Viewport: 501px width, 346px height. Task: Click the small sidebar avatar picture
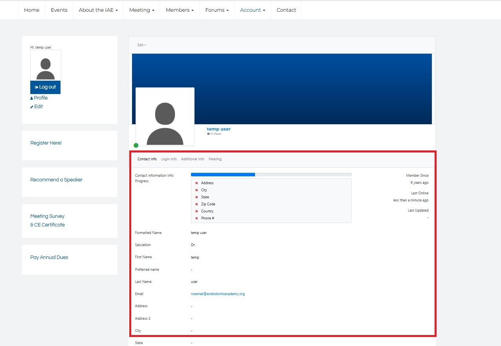(x=46, y=65)
